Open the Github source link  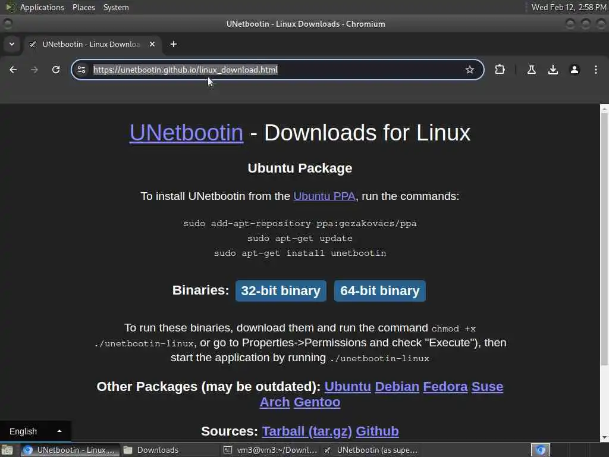pos(377,431)
